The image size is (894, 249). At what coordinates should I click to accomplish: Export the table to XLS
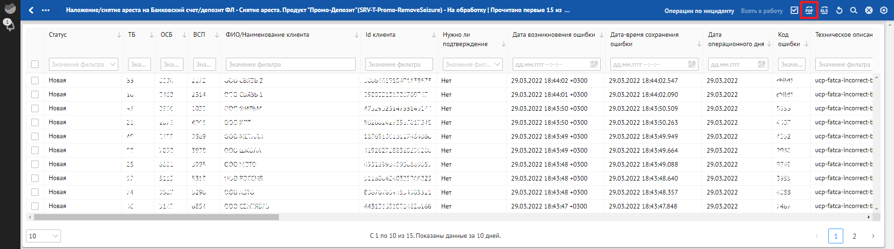point(824,10)
